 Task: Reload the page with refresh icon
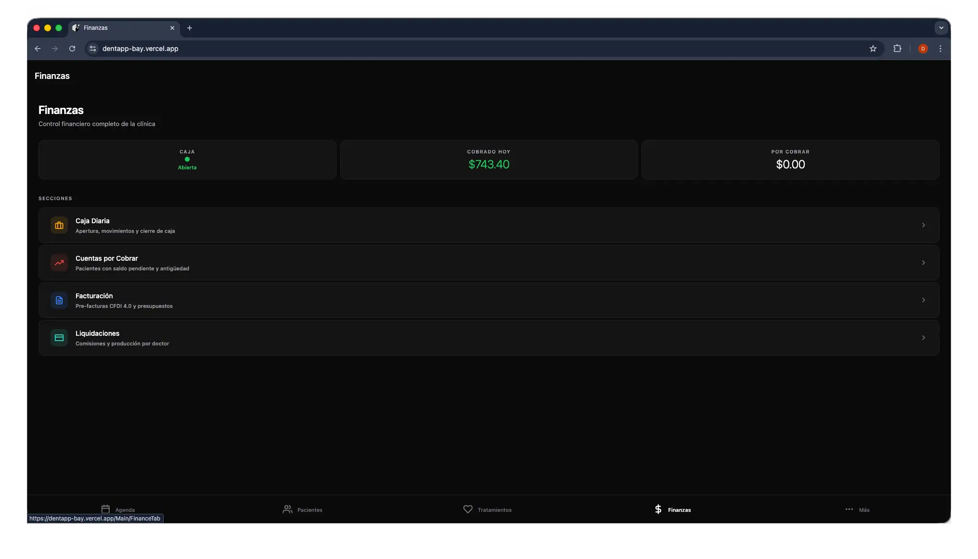(x=72, y=49)
